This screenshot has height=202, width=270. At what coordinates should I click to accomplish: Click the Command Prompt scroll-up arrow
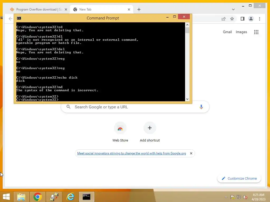pyautogui.click(x=187, y=25)
